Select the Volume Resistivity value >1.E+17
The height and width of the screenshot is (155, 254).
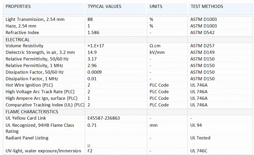coord(96,46)
